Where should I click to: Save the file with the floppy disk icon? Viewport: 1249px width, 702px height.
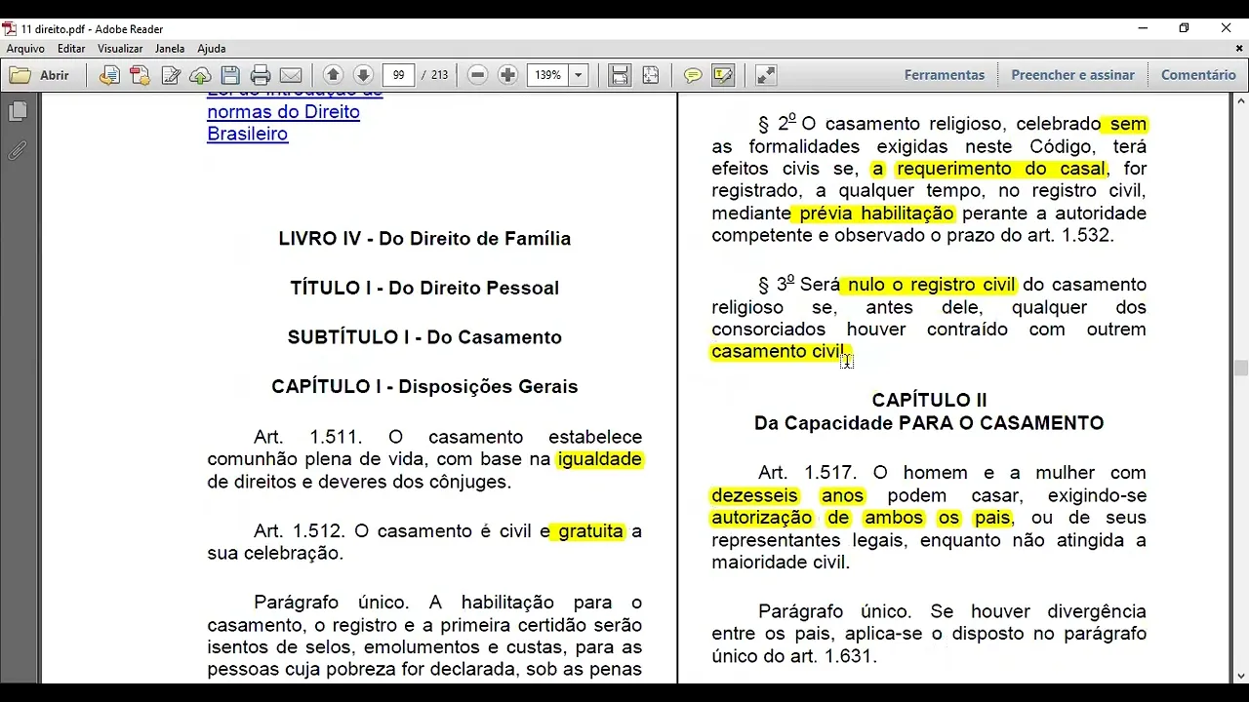coord(230,75)
